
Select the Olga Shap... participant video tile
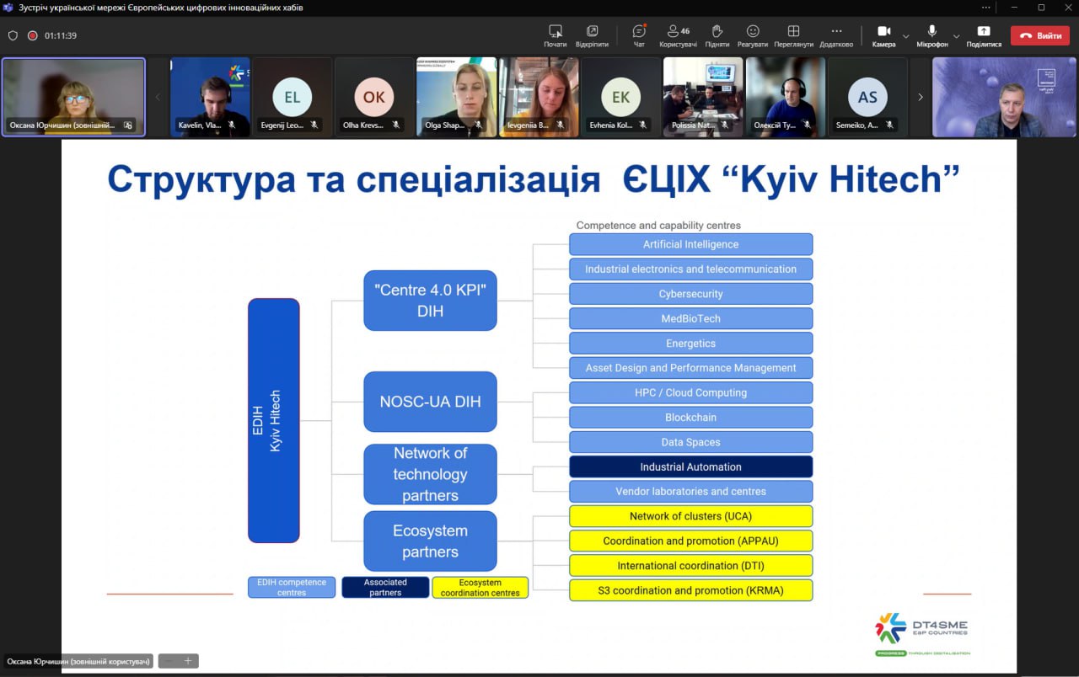tap(456, 96)
